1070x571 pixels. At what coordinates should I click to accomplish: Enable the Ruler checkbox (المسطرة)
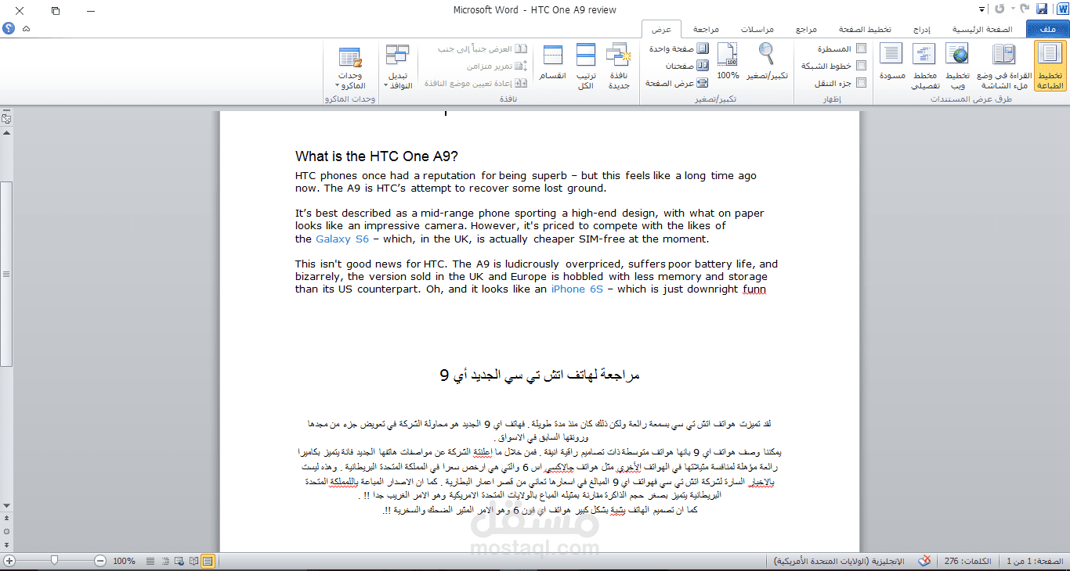(x=862, y=48)
